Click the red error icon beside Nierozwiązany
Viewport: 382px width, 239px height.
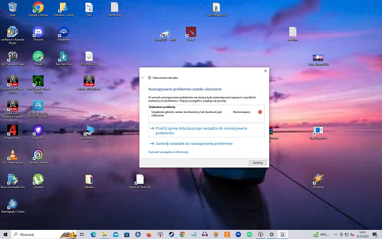[x=260, y=112]
